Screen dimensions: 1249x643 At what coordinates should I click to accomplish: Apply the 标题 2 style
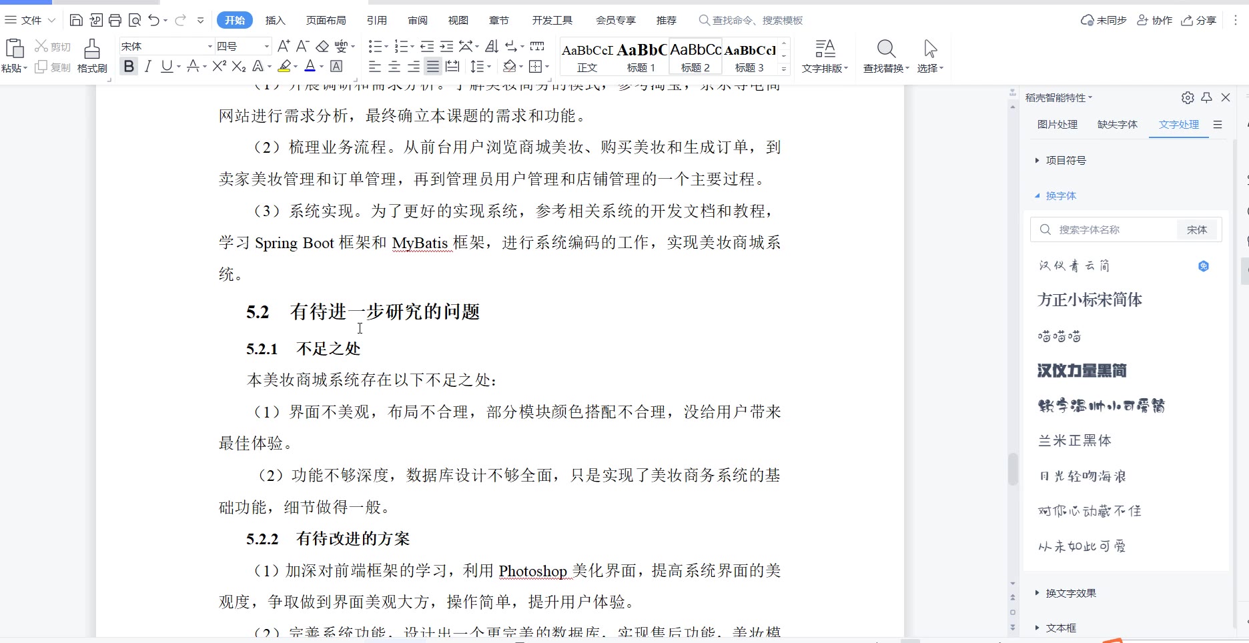click(x=695, y=56)
